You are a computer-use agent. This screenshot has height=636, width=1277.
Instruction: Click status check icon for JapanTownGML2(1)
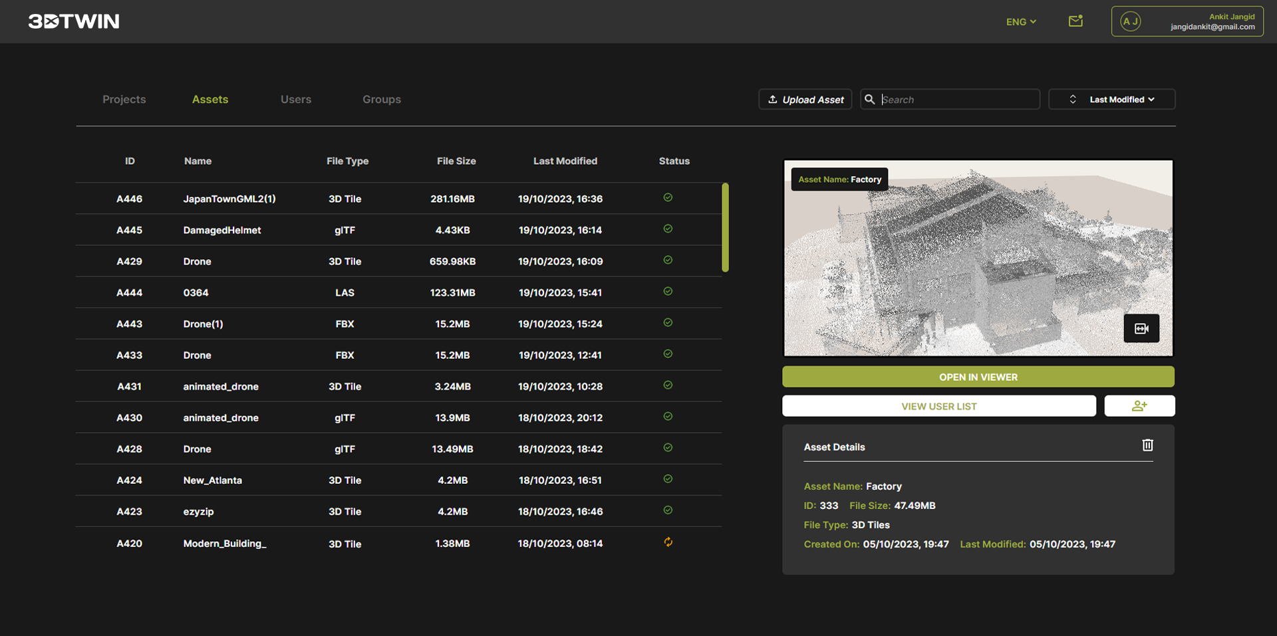click(x=668, y=197)
